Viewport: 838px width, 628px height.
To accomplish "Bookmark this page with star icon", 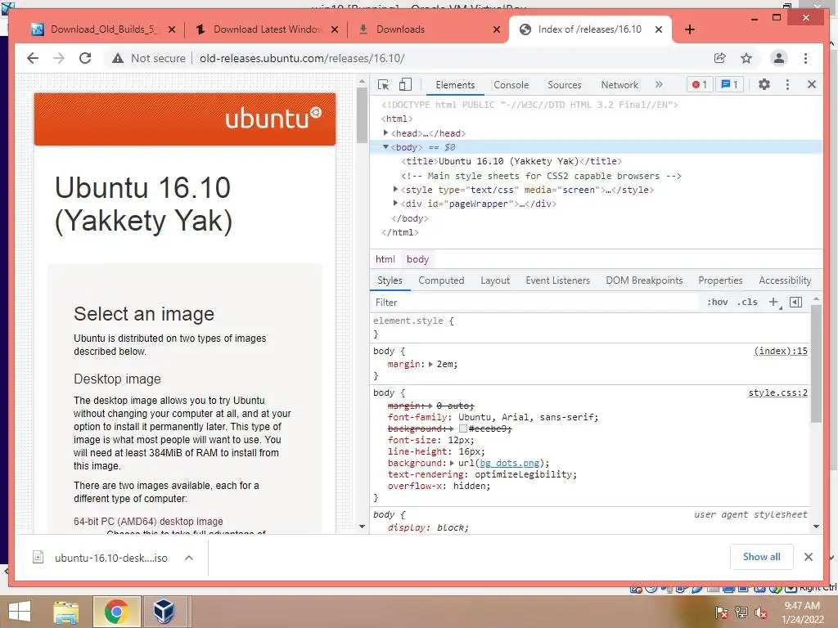I will point(746,58).
